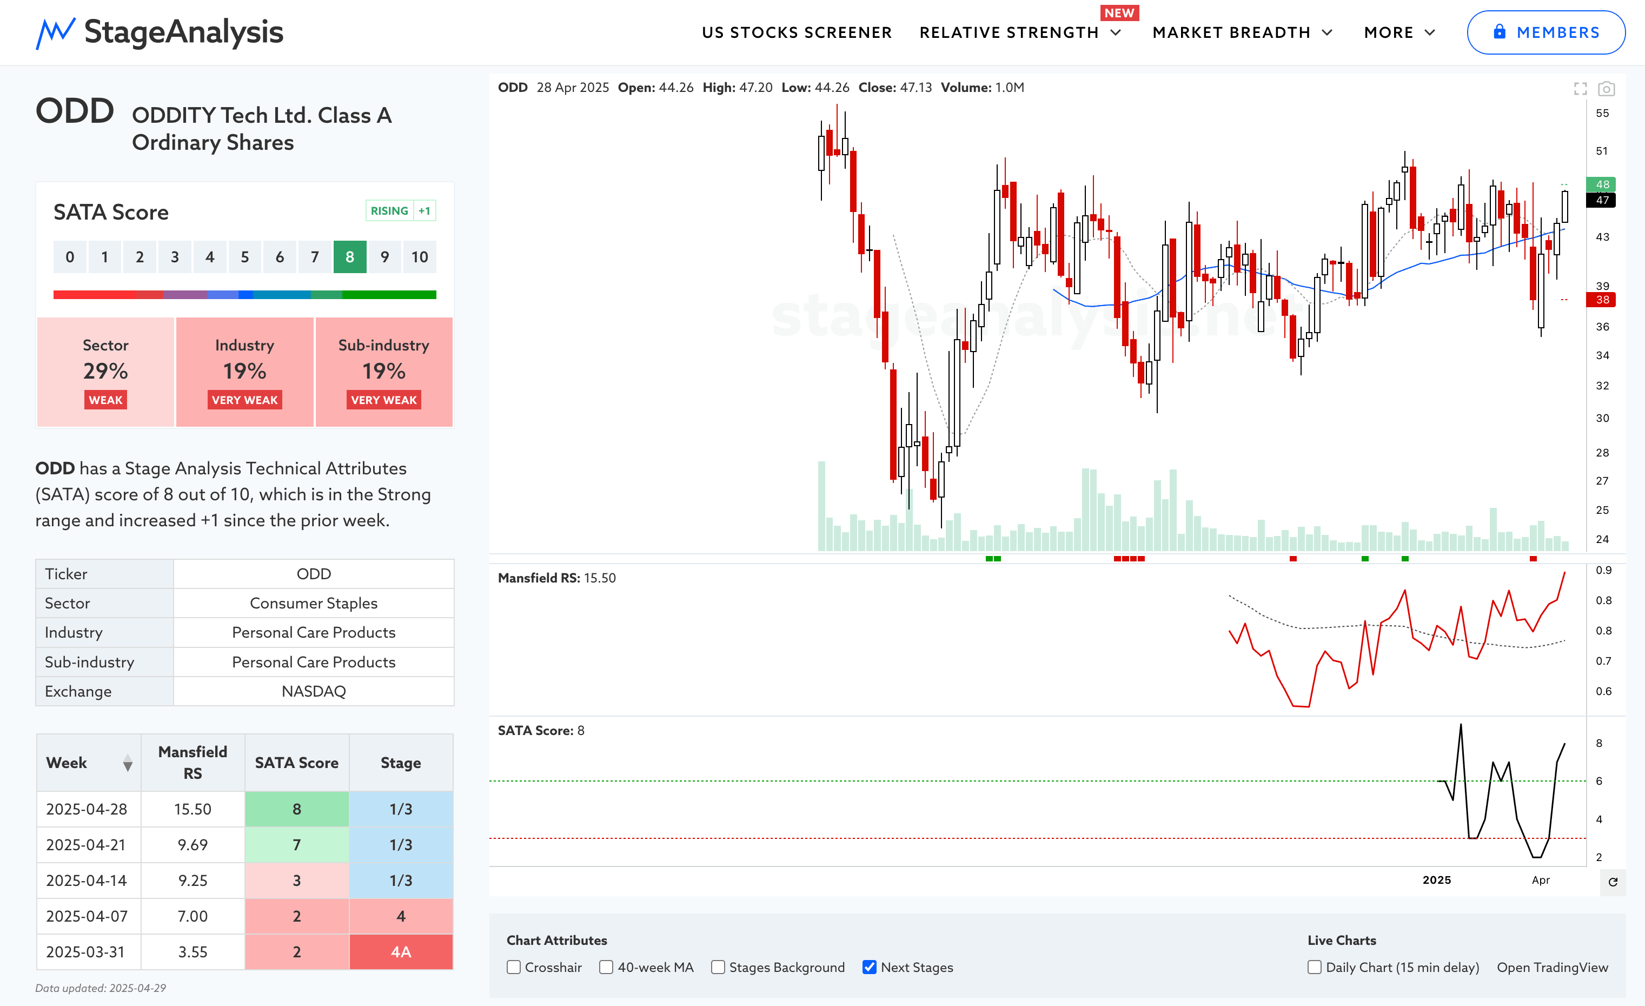Click Mansfield RS value 15.50 in table
Viewport: 1645px width, 1006px height.
(x=193, y=809)
